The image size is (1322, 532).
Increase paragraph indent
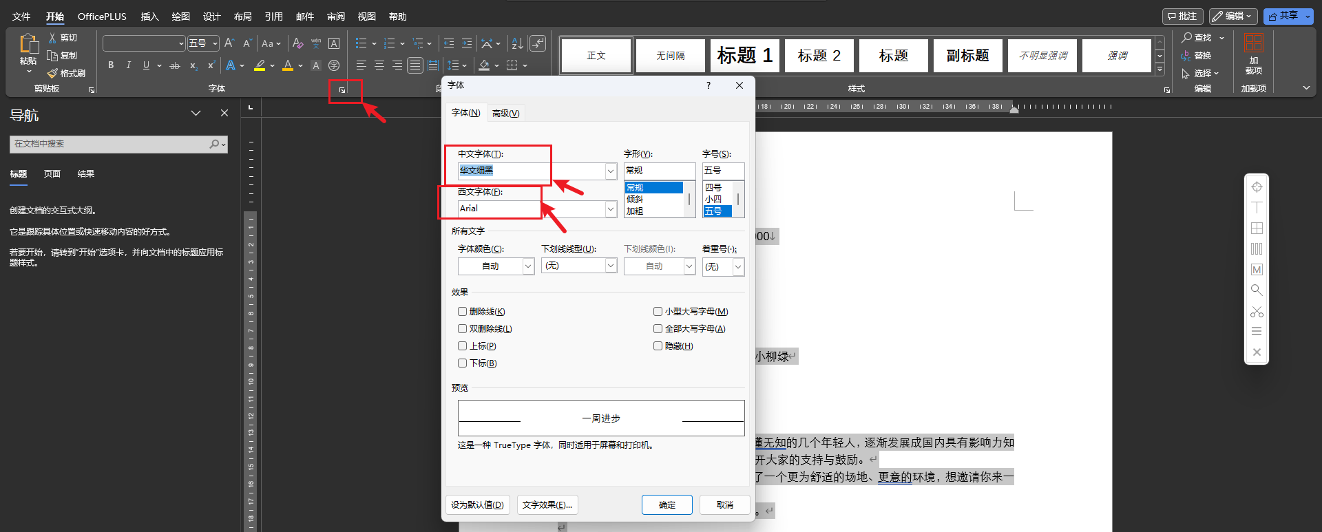(x=467, y=43)
